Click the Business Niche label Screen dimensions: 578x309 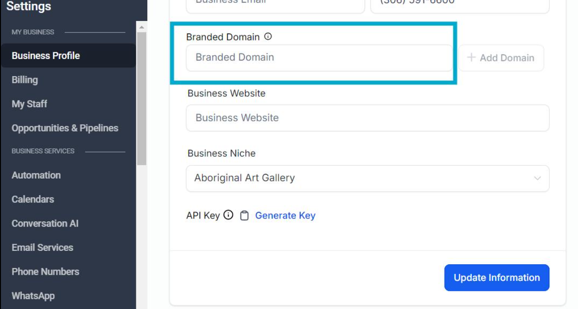point(222,153)
